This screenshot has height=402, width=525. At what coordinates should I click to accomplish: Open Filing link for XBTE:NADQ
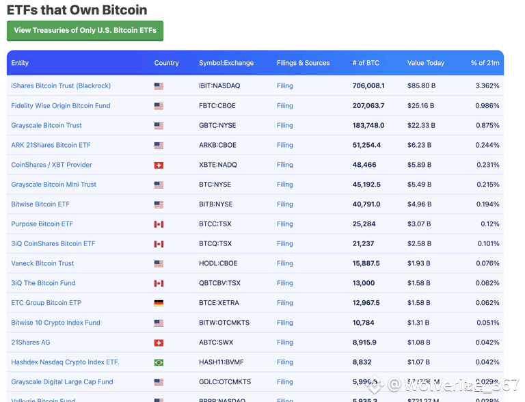pyautogui.click(x=285, y=165)
